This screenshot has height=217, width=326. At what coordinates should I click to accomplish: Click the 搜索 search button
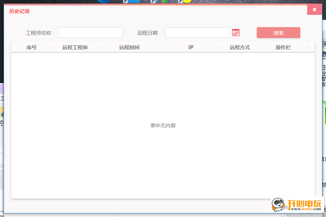tap(278, 33)
